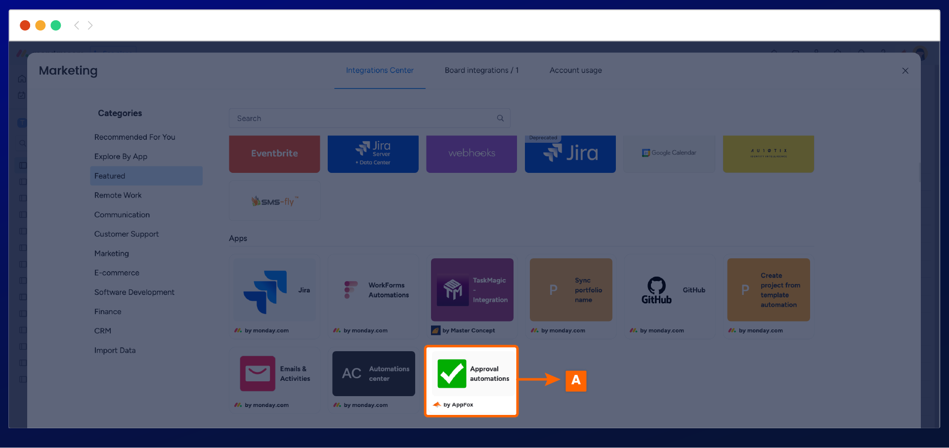Select Recommended For You category
Screen dimensions: 949x448
coord(134,137)
